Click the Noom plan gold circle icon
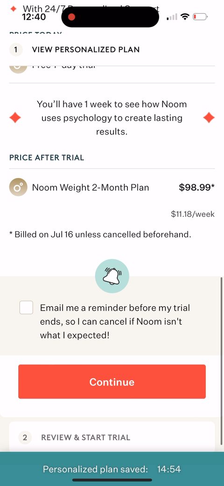 (18, 187)
